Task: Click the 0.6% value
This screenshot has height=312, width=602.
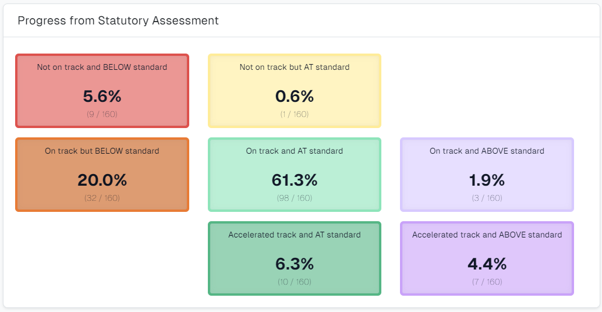Action: click(295, 96)
